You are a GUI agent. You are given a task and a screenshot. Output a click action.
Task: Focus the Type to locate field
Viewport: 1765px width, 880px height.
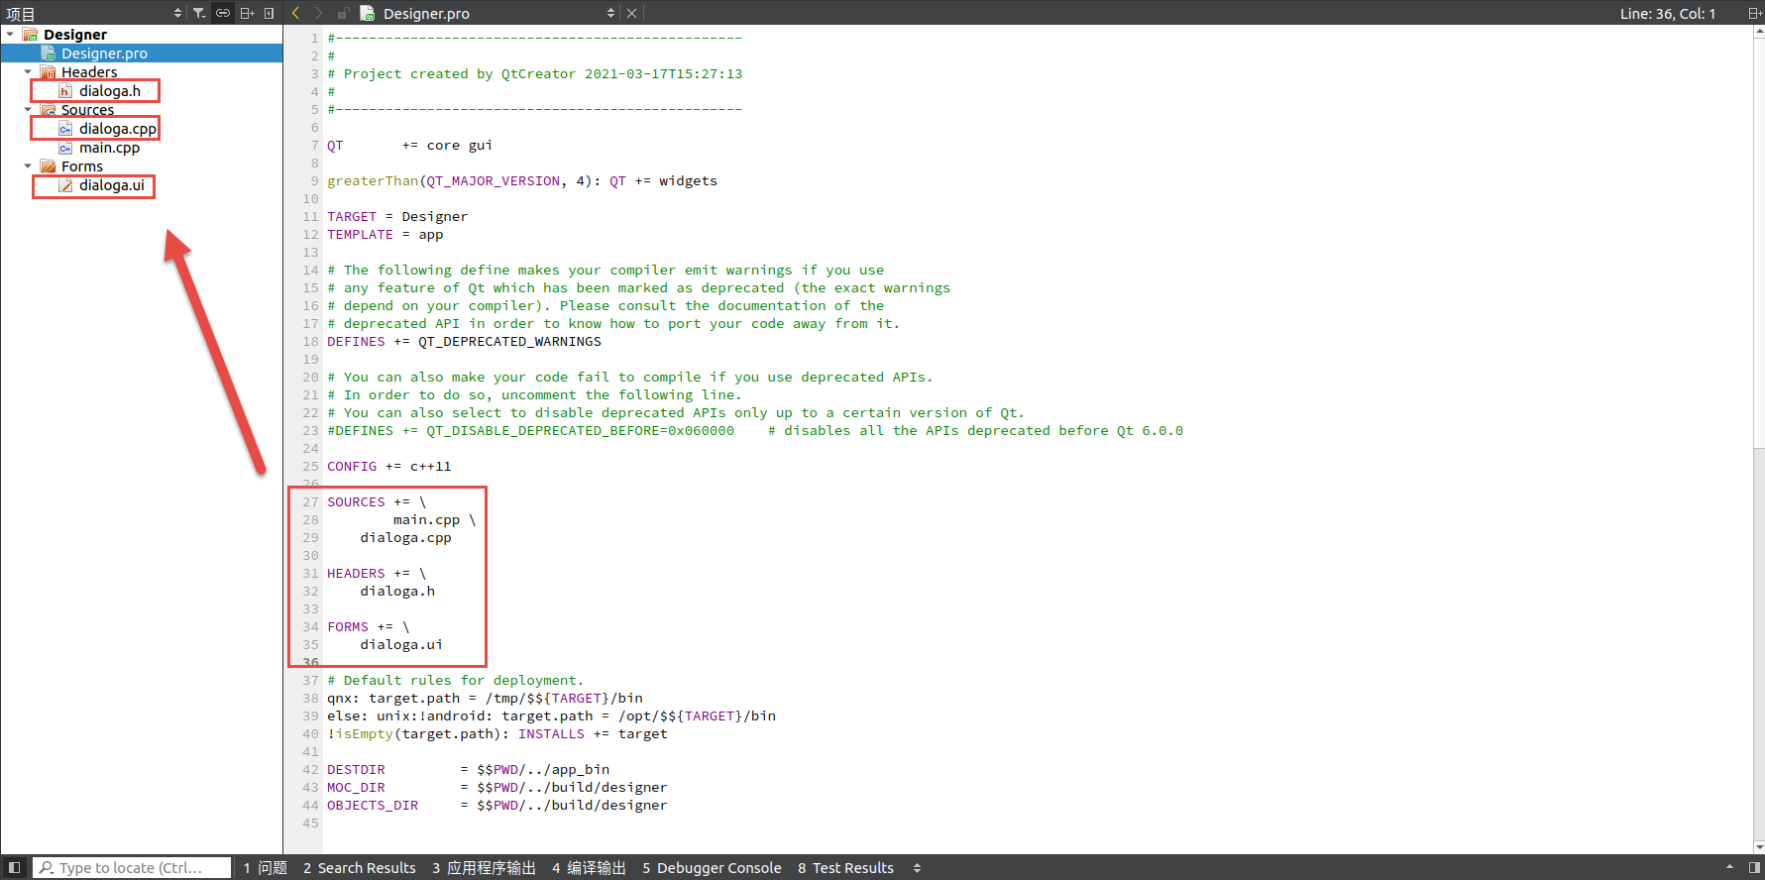[132, 868]
